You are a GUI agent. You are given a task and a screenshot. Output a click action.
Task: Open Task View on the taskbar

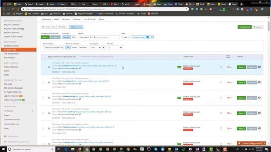(59, 149)
